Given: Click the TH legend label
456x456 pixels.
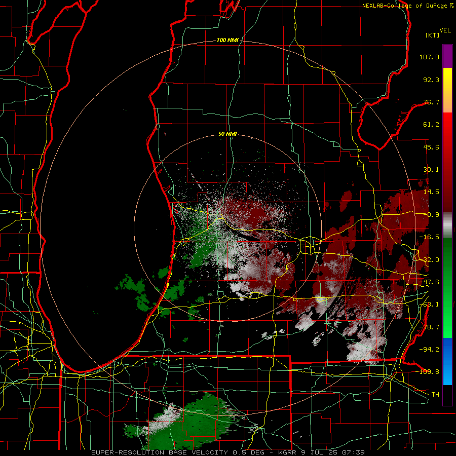Looking at the screenshot, I should (x=435, y=395).
